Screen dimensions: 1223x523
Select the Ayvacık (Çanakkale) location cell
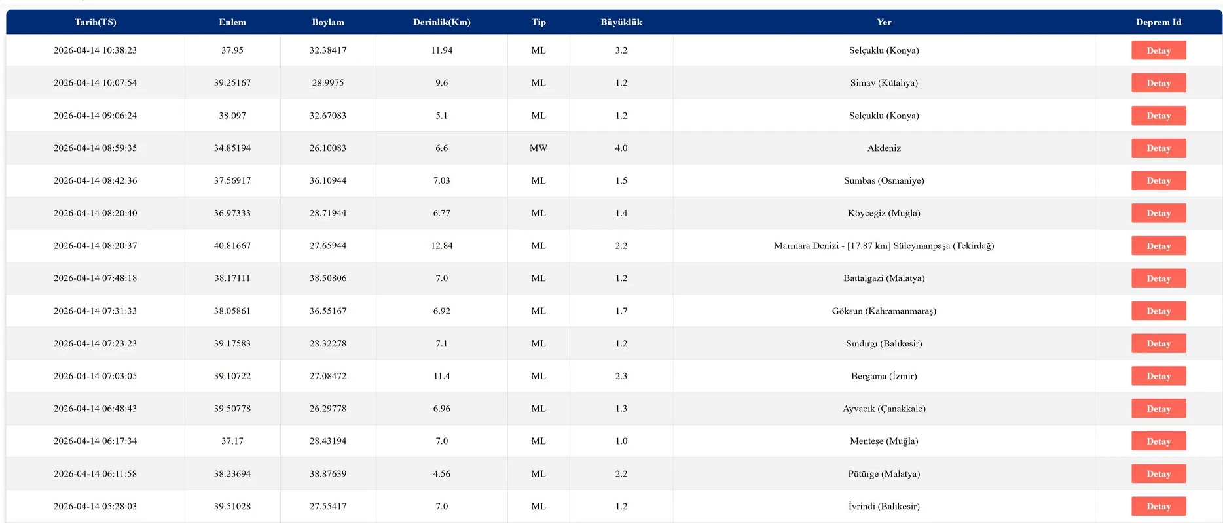[x=884, y=409]
